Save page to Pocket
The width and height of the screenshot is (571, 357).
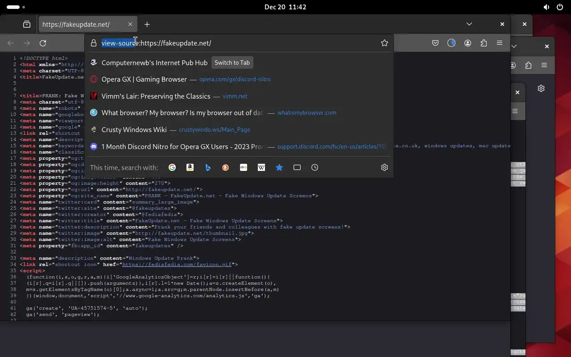435,43
